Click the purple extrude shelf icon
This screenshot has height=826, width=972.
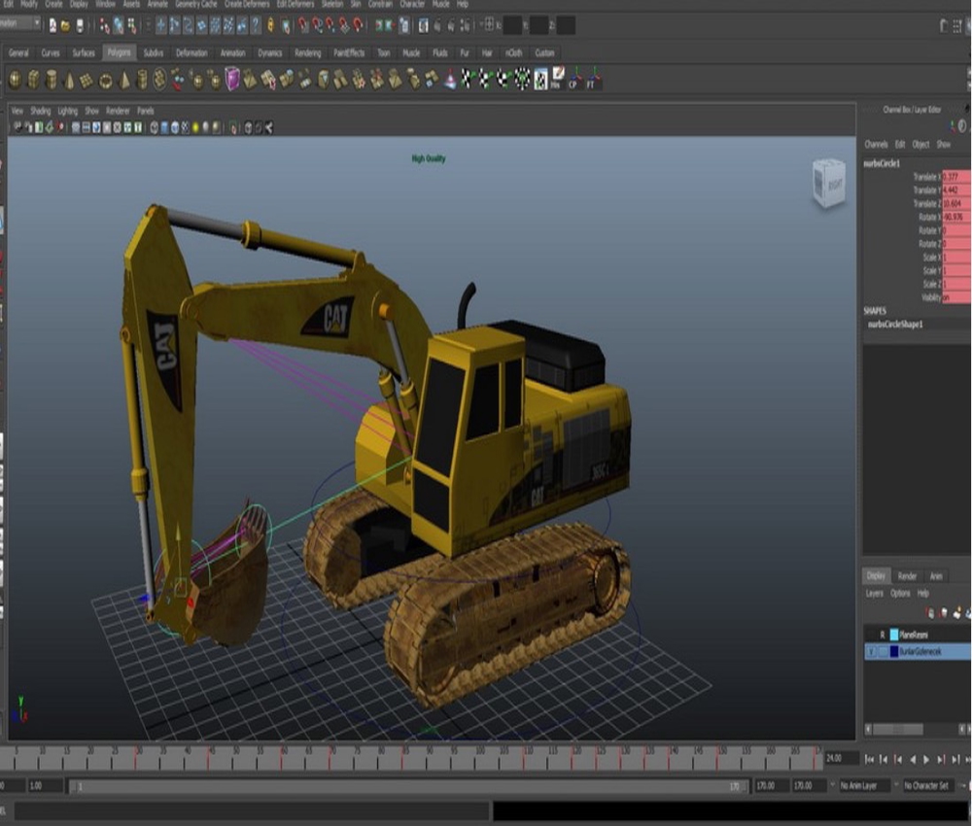pyautogui.click(x=232, y=80)
